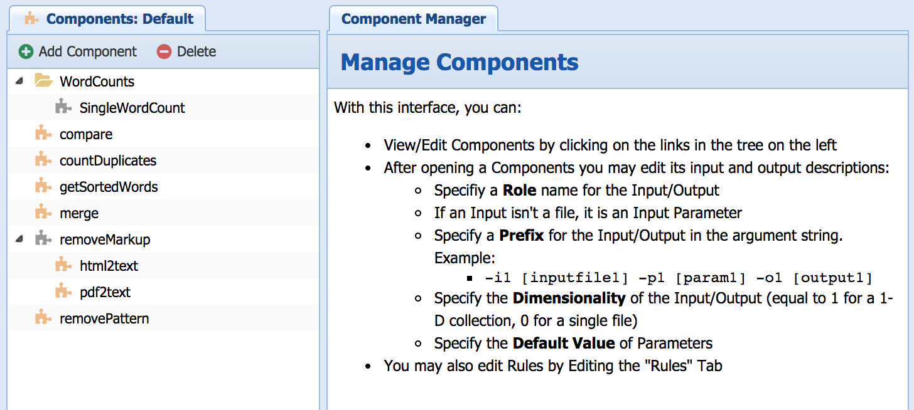Click the orange puzzle icon beside compare
The width and height of the screenshot is (914, 410).
pos(43,134)
